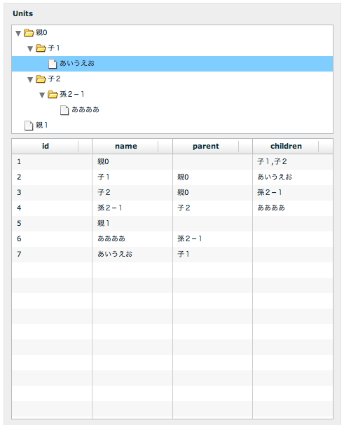This screenshot has width=344, height=425.
Task: Click name cell 親1 in row 5
Action: point(132,224)
